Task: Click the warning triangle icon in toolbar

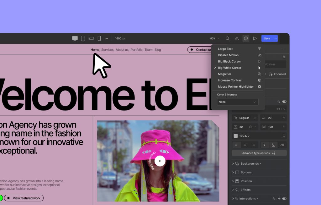Action: point(236,38)
